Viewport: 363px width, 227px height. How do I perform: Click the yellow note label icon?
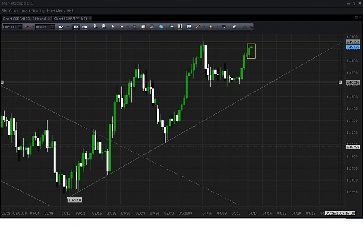(x=143, y=27)
